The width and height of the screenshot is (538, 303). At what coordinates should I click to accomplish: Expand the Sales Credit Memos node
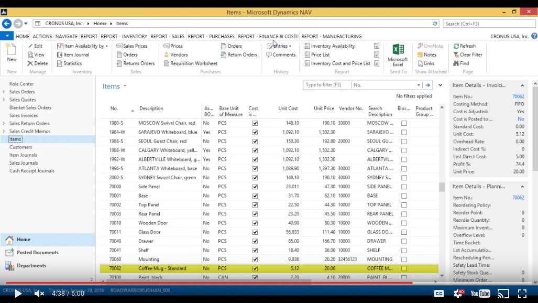point(4,131)
